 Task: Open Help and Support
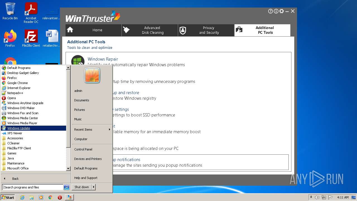tap(92, 178)
